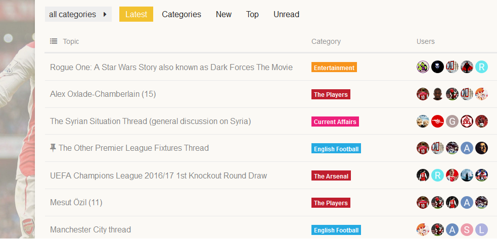
Task: Click the lavender L avatar in Manchester City row
Action: click(x=481, y=230)
